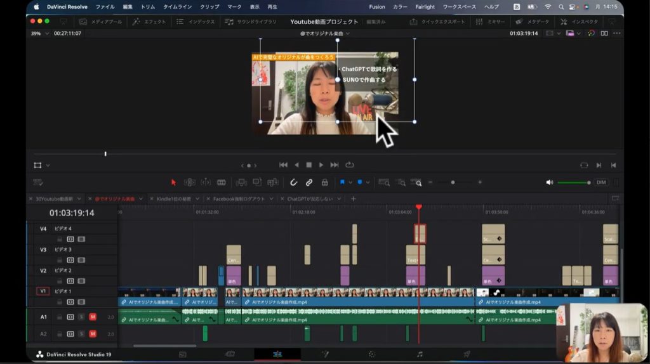Lock the ビデオ 4 track

(x=60, y=239)
